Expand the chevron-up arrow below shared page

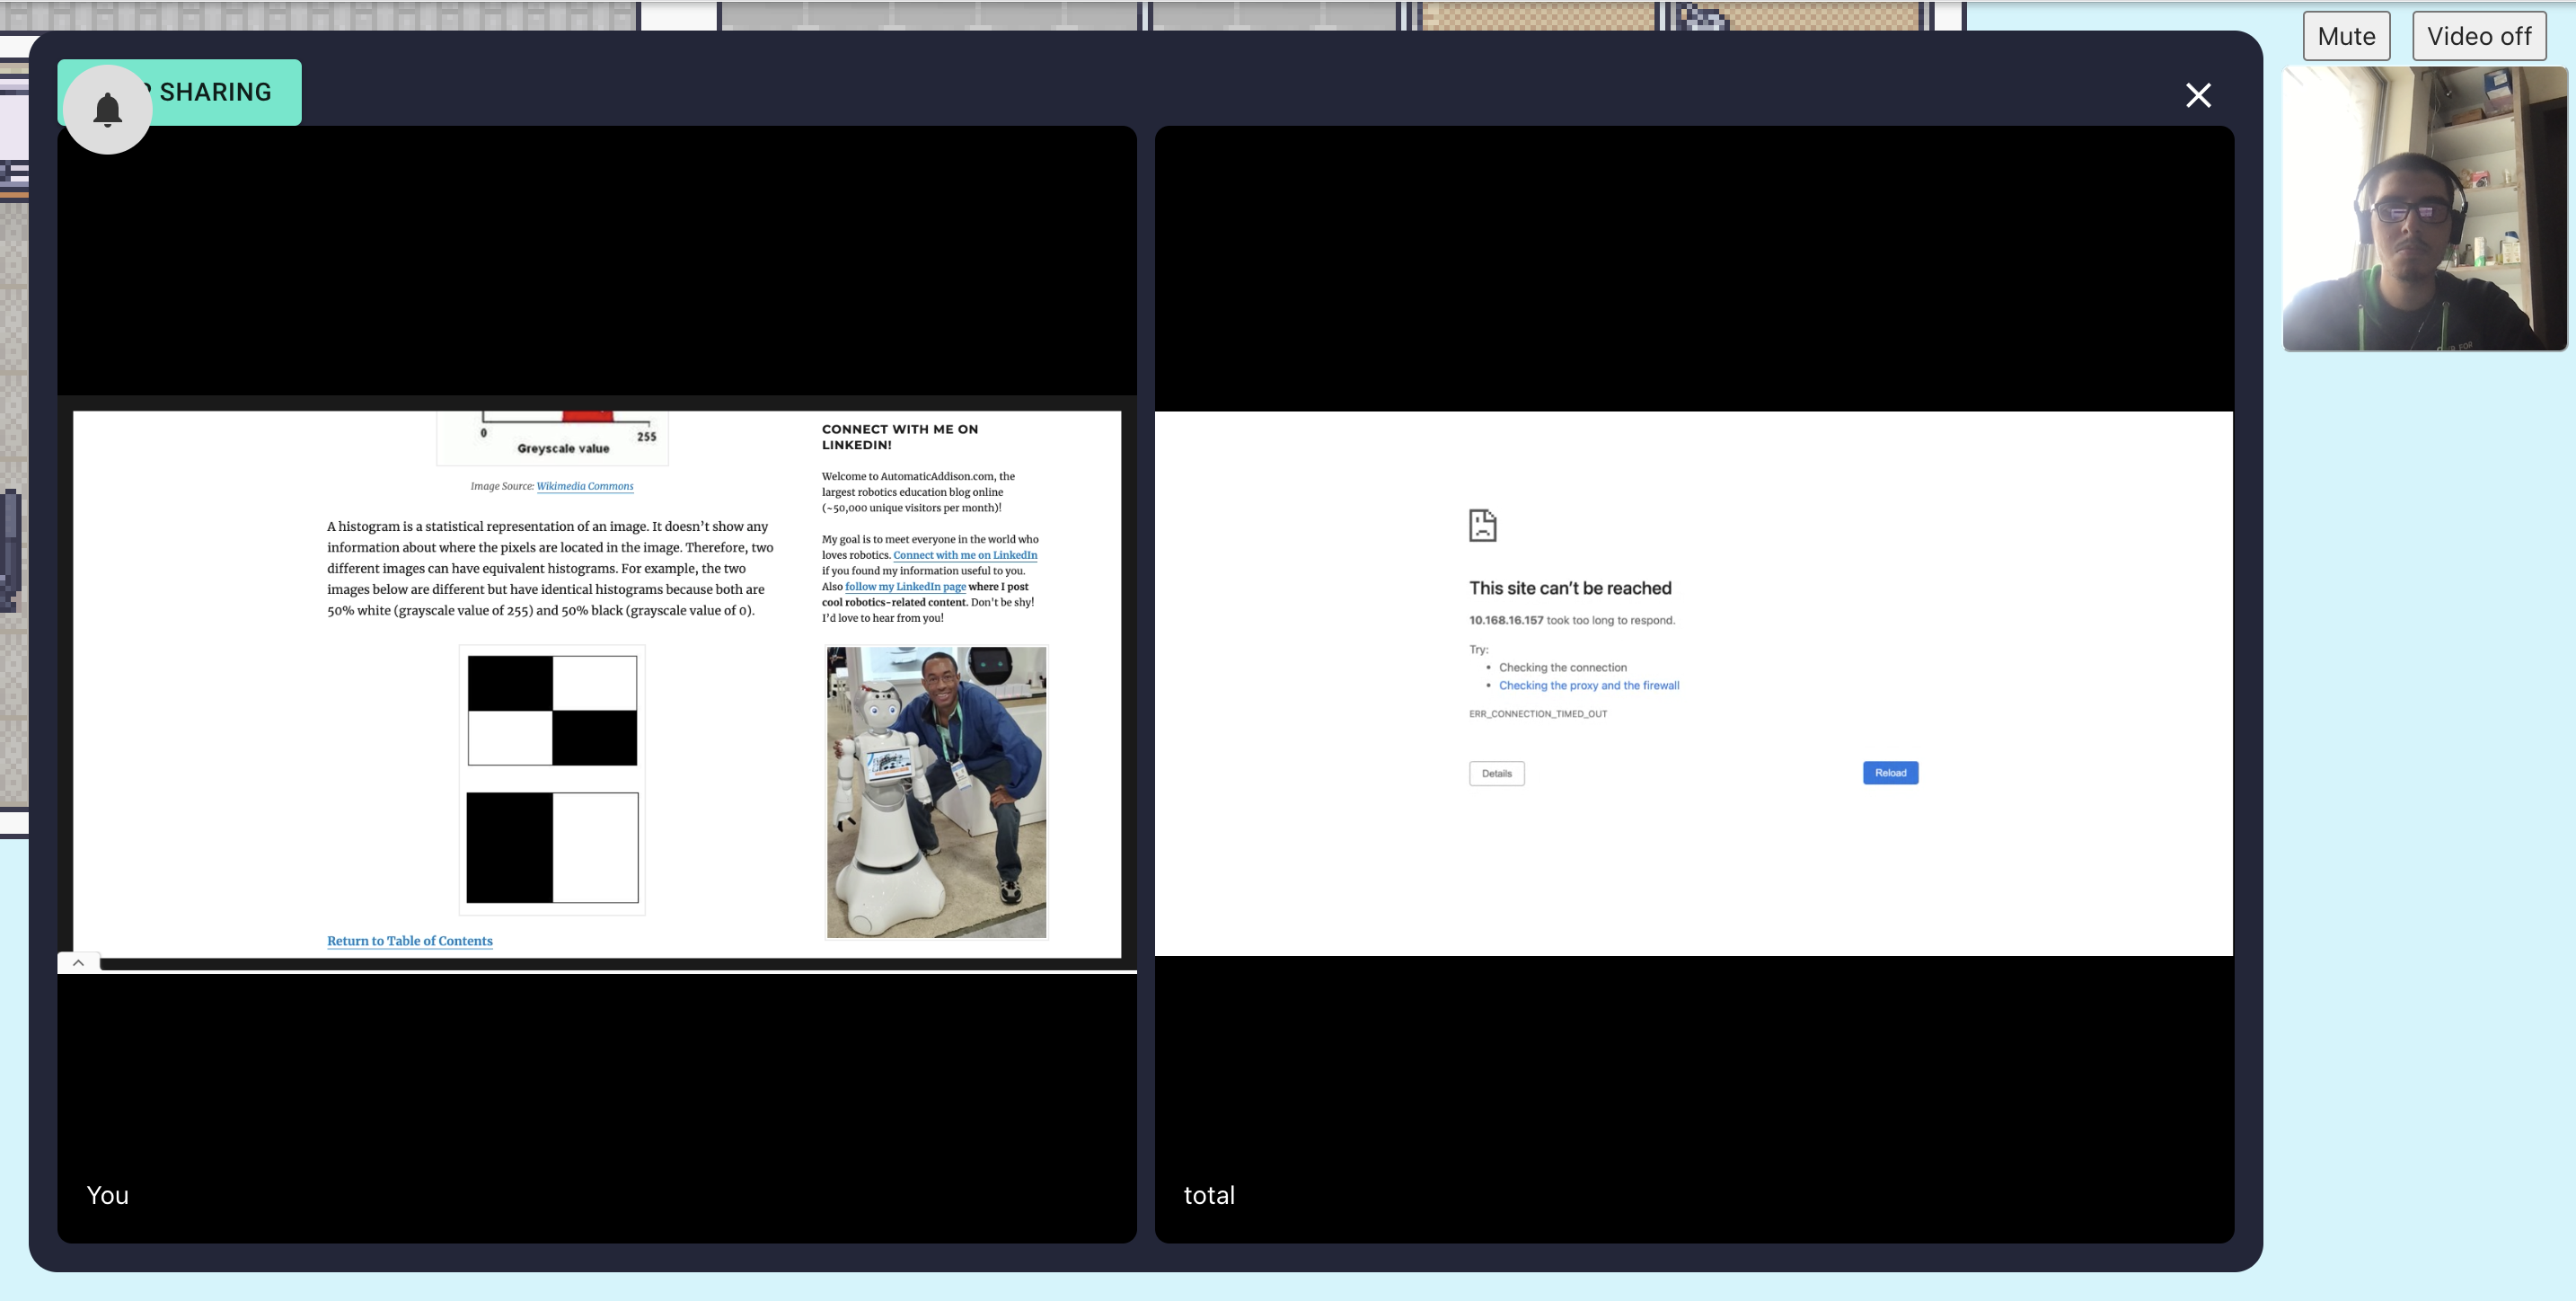pos(78,962)
